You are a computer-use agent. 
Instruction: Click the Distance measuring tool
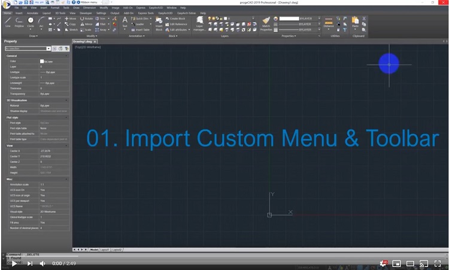(x=329, y=23)
